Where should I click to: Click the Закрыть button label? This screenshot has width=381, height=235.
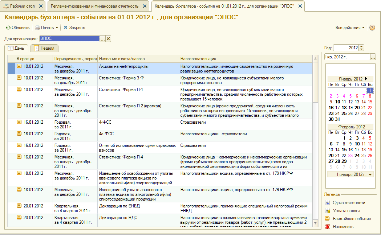[x=77, y=28]
